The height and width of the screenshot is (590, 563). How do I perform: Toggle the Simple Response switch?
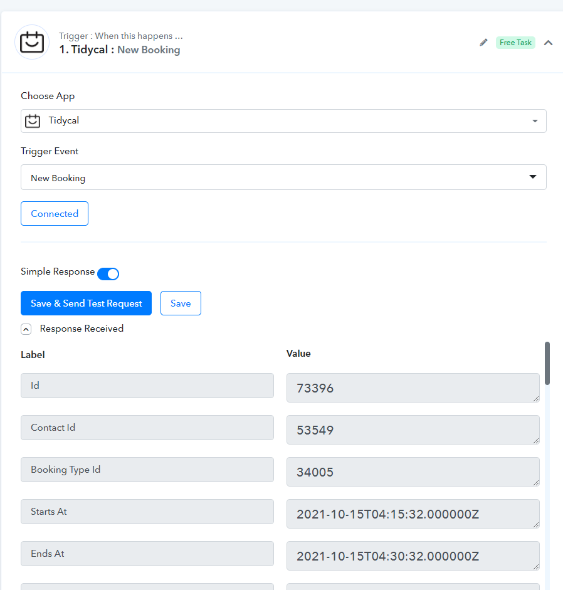108,273
